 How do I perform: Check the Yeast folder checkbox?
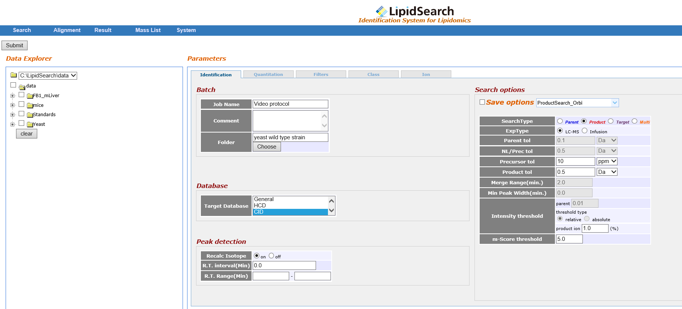[x=22, y=123]
